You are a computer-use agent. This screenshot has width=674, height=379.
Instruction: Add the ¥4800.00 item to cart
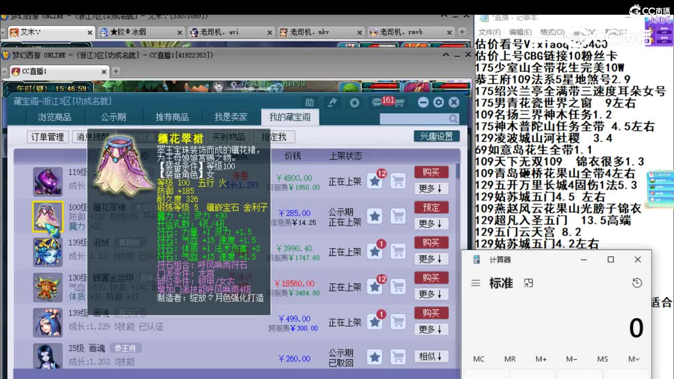click(x=398, y=181)
